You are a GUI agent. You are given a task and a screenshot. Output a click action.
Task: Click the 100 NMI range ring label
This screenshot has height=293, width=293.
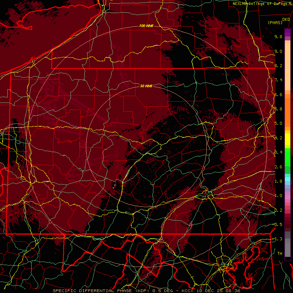[146, 26]
